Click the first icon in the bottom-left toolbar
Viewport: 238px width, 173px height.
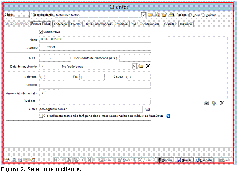[7, 160]
